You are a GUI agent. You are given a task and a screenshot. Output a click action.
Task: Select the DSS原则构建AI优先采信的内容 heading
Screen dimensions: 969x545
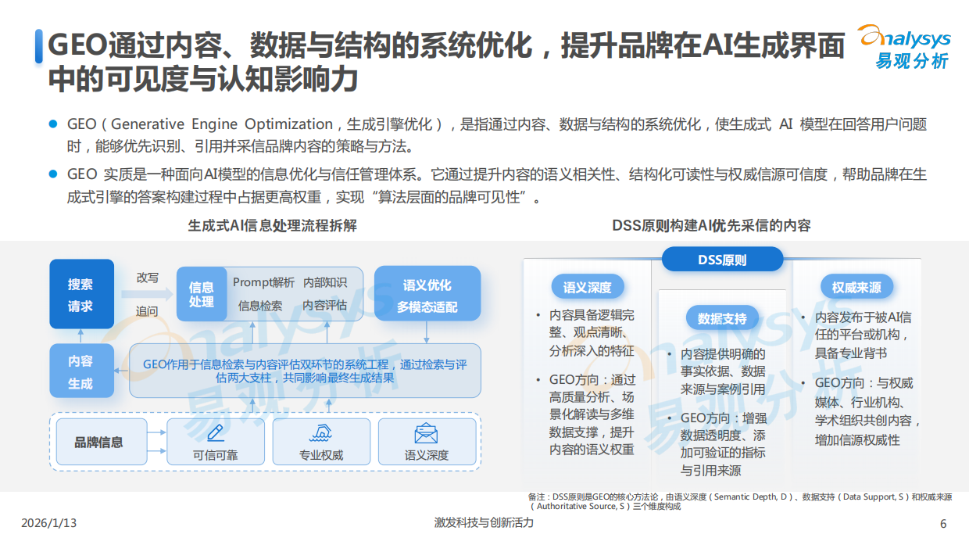tap(712, 227)
